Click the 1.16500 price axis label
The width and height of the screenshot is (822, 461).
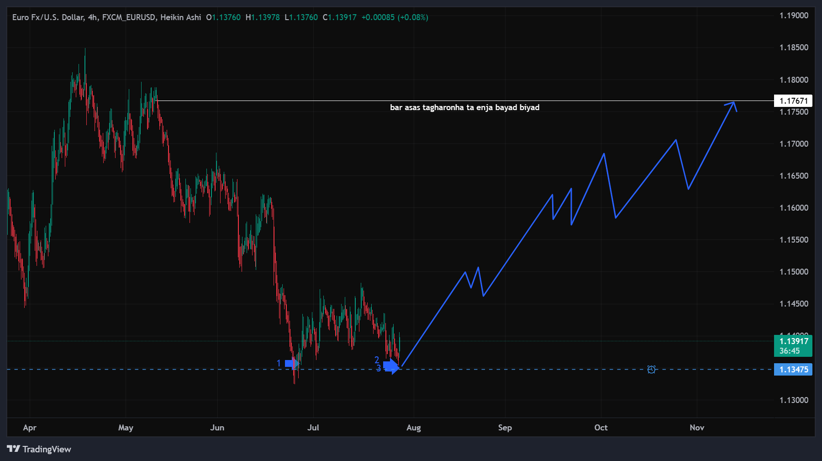pyautogui.click(x=794, y=176)
